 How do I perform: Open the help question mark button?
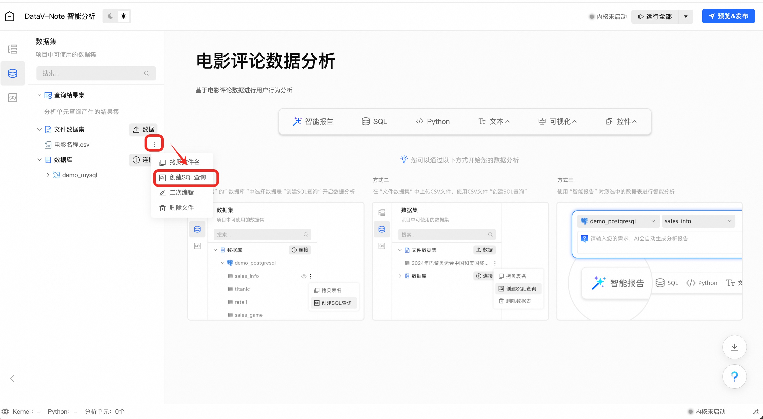click(x=734, y=376)
